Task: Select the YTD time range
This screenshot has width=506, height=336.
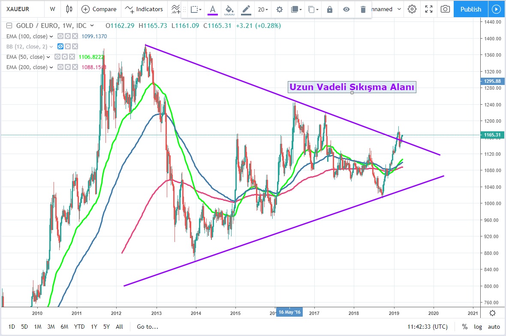Action: (79, 327)
